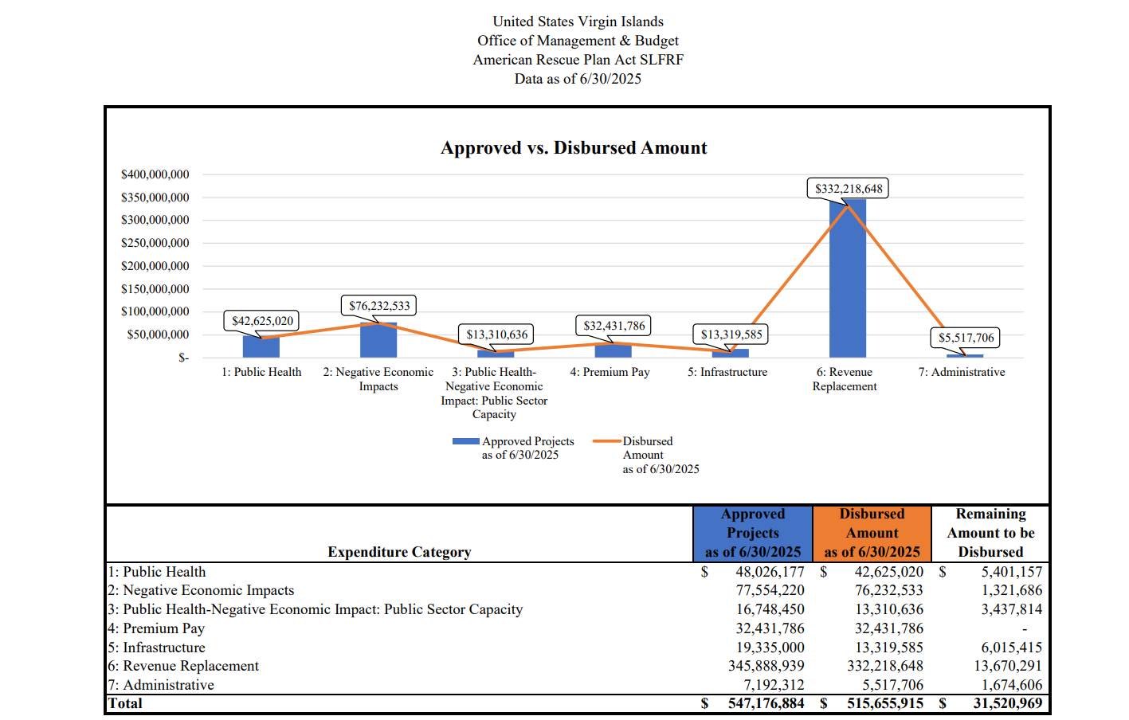This screenshot has width=1129, height=720.
Task: Click 'Data as of 6/30/2025' heading line
Action: point(578,79)
